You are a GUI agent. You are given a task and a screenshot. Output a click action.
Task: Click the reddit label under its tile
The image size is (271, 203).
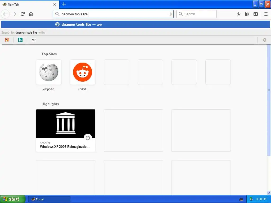(x=82, y=89)
